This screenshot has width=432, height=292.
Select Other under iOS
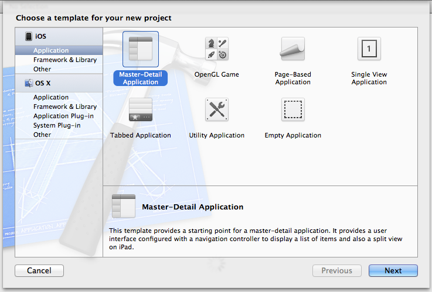(x=59, y=69)
